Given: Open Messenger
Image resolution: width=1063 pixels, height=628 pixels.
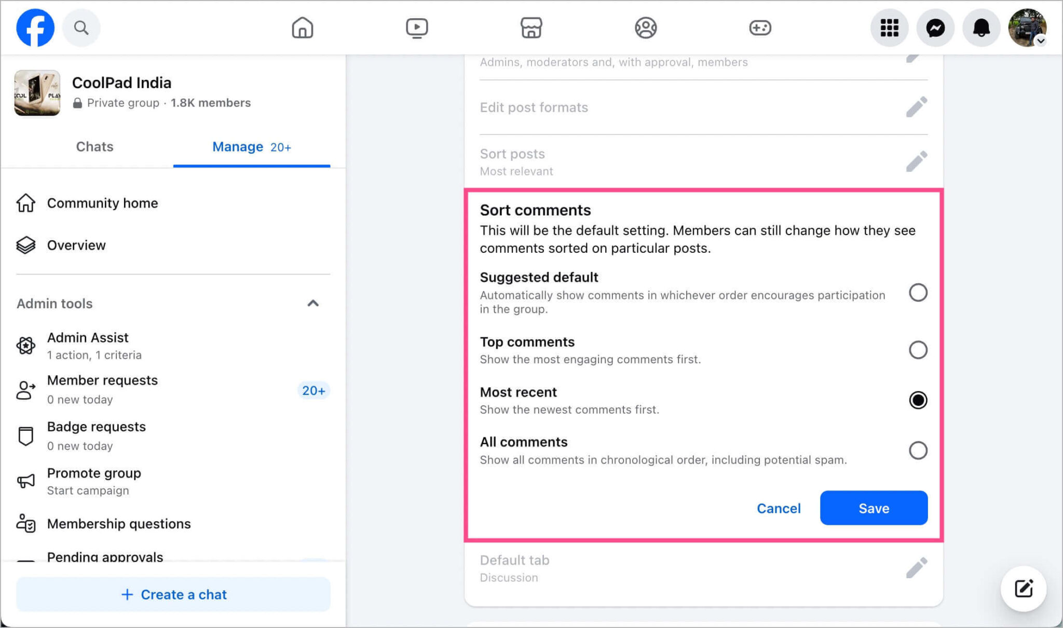Looking at the screenshot, I should click(935, 28).
